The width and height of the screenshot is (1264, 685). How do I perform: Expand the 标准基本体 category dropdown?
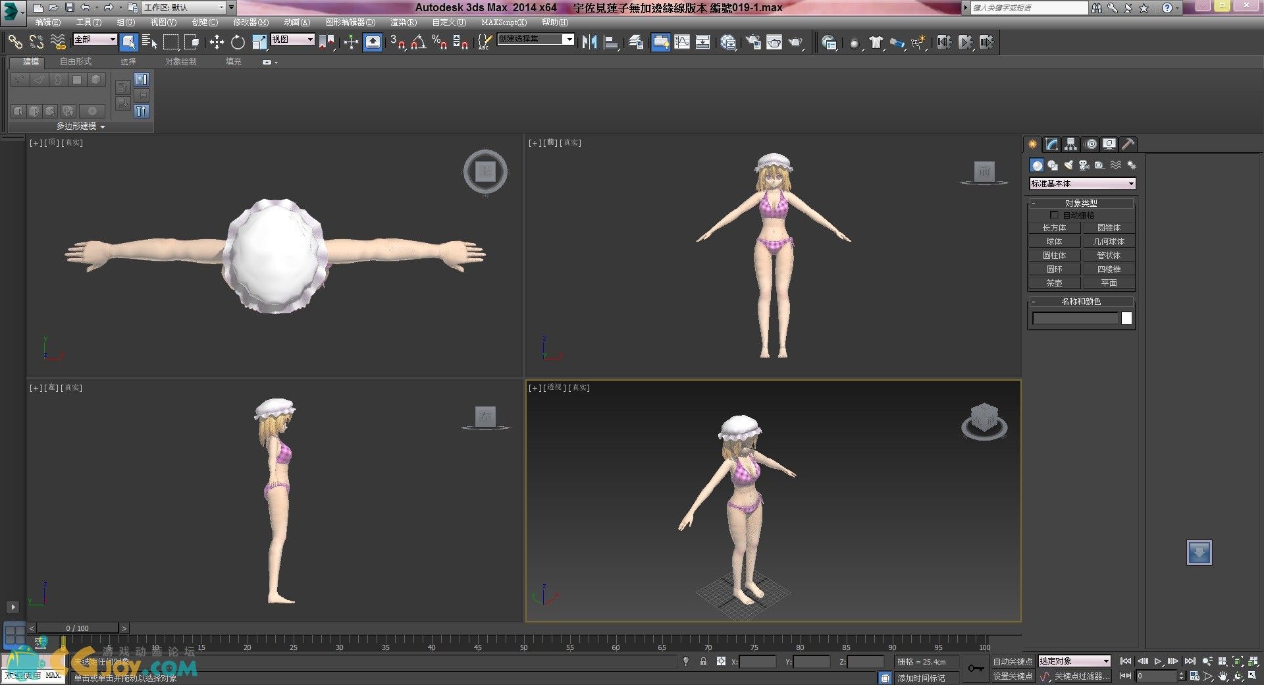click(x=1082, y=184)
